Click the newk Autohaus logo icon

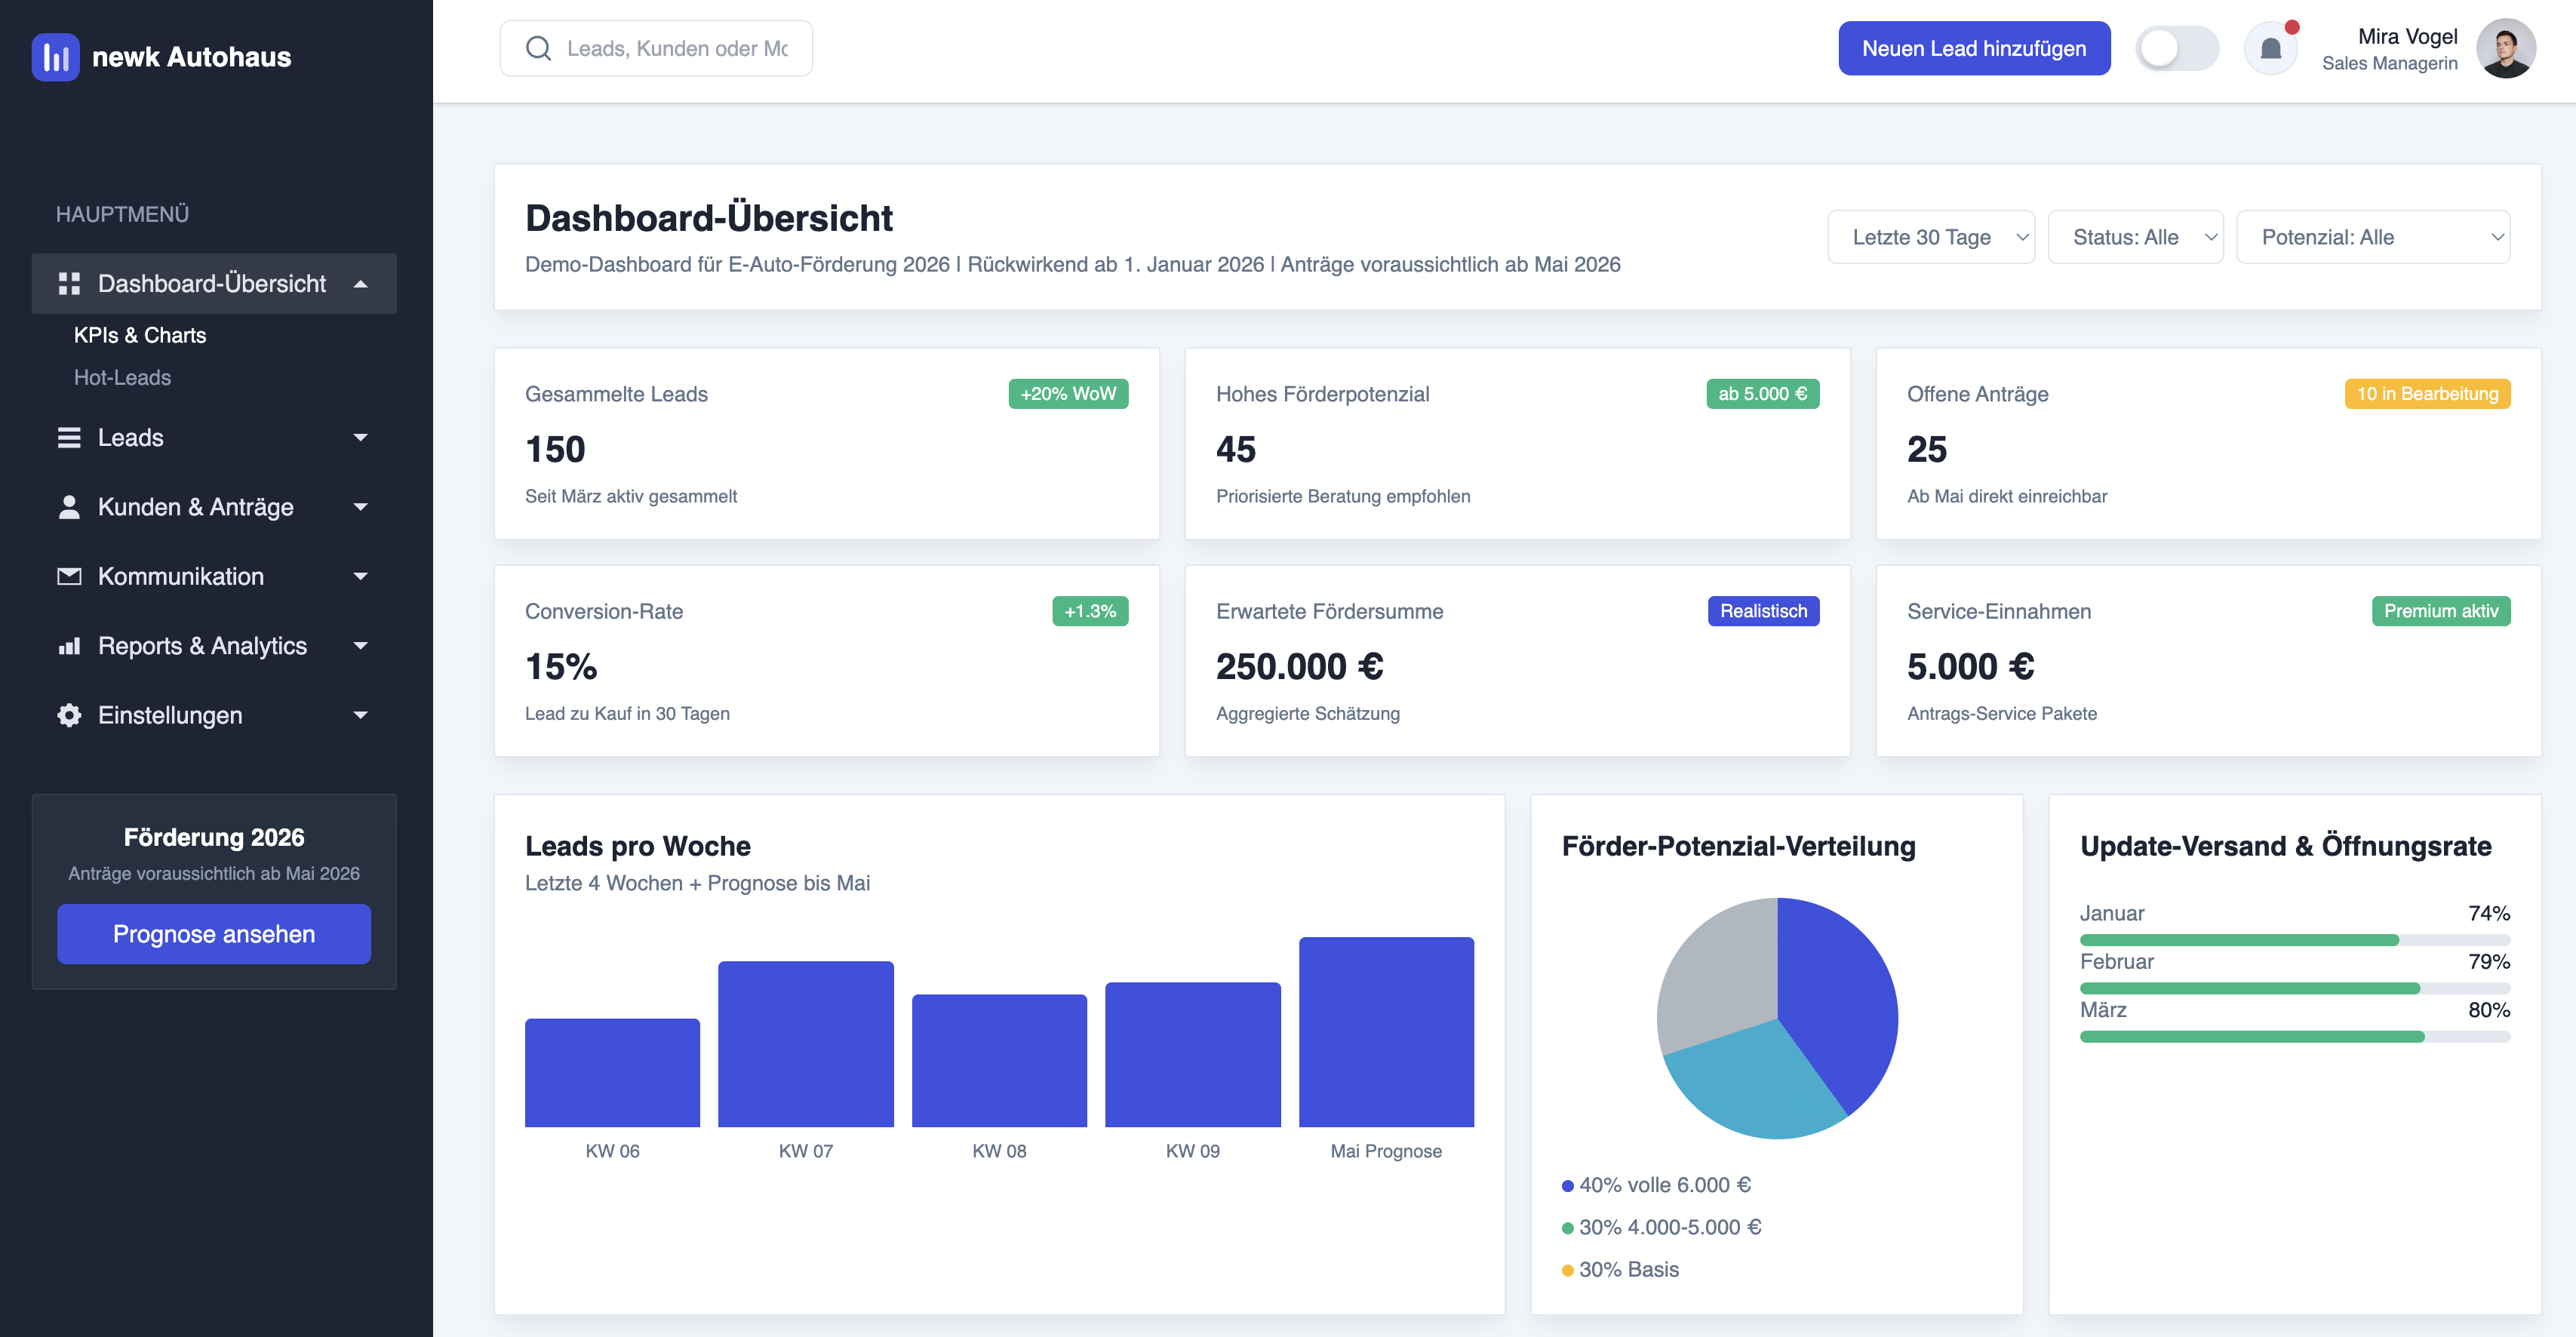pyautogui.click(x=55, y=57)
